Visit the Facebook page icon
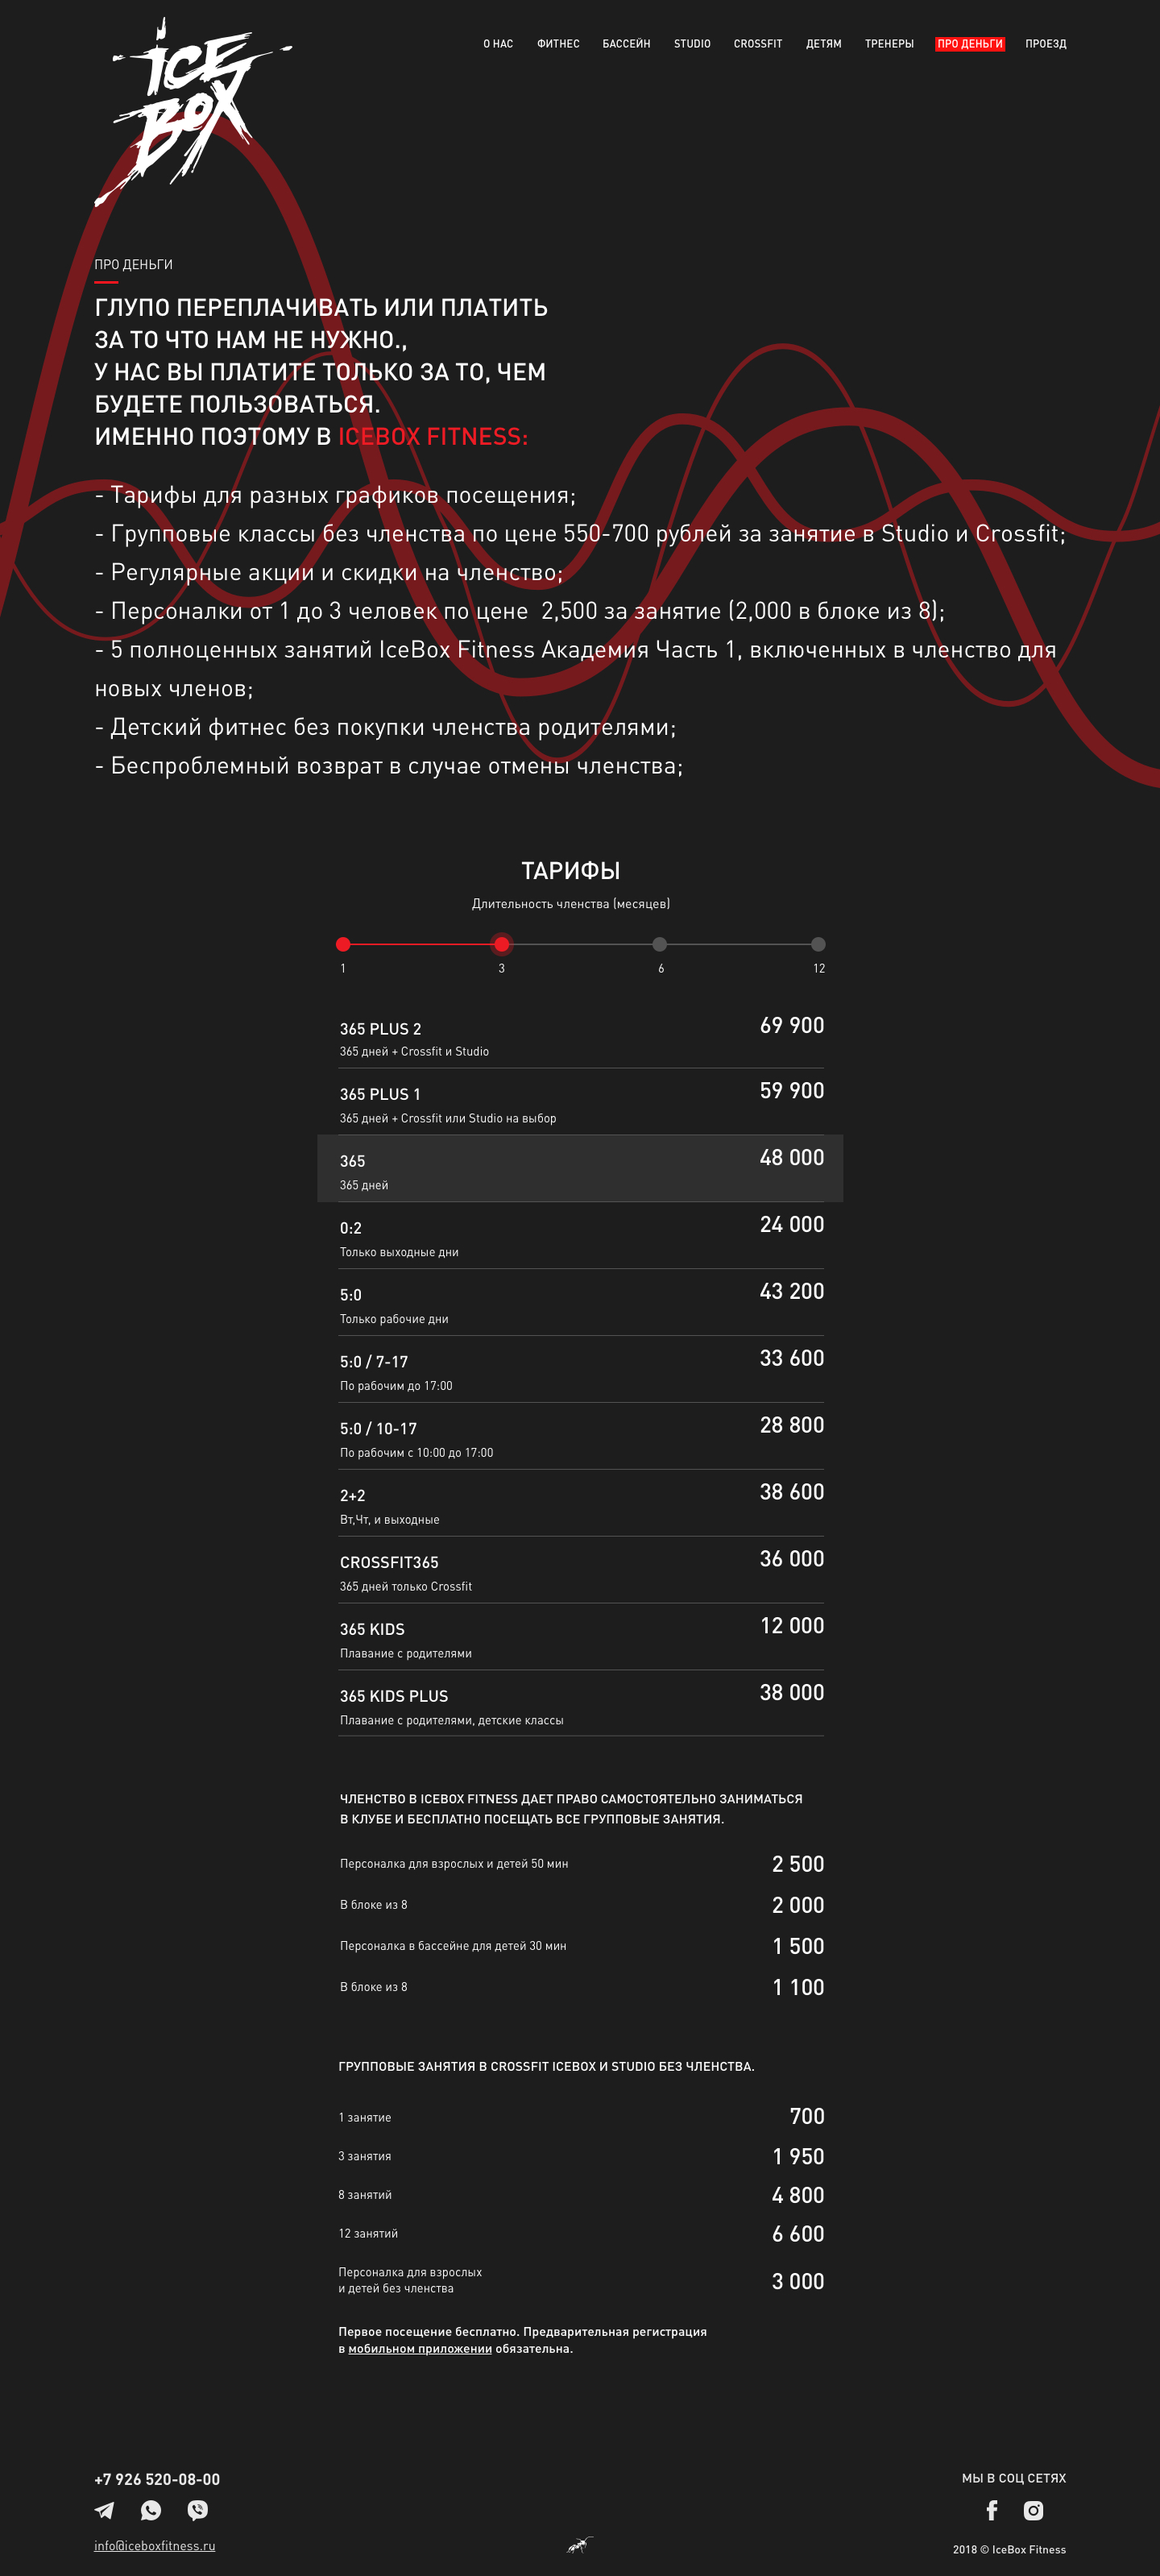 point(992,2510)
